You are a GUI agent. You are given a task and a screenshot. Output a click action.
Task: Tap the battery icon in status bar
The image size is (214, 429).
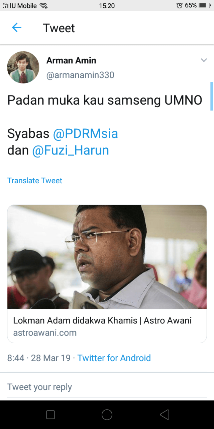pyautogui.click(x=204, y=5)
